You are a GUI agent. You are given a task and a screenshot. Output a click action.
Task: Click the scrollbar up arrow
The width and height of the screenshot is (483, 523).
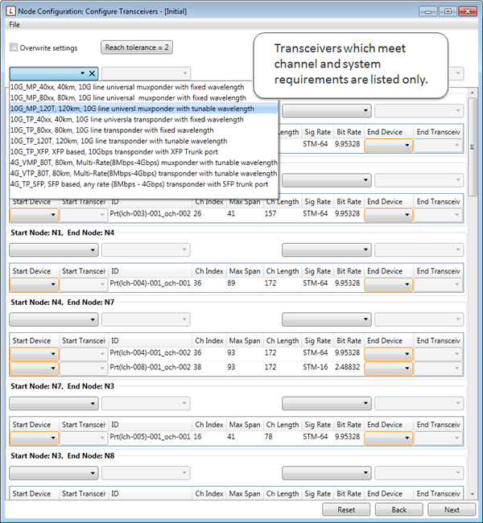click(x=473, y=93)
